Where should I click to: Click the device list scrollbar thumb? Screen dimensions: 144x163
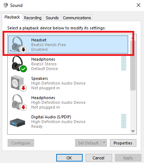pyautogui.click(x=133, y=65)
